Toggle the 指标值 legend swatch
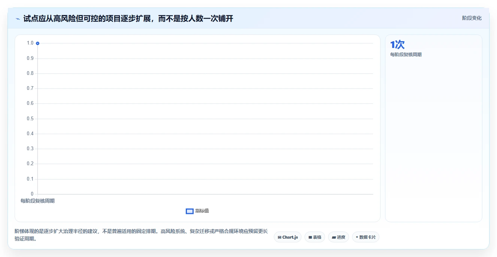This screenshot has height=257, width=497. tap(190, 211)
